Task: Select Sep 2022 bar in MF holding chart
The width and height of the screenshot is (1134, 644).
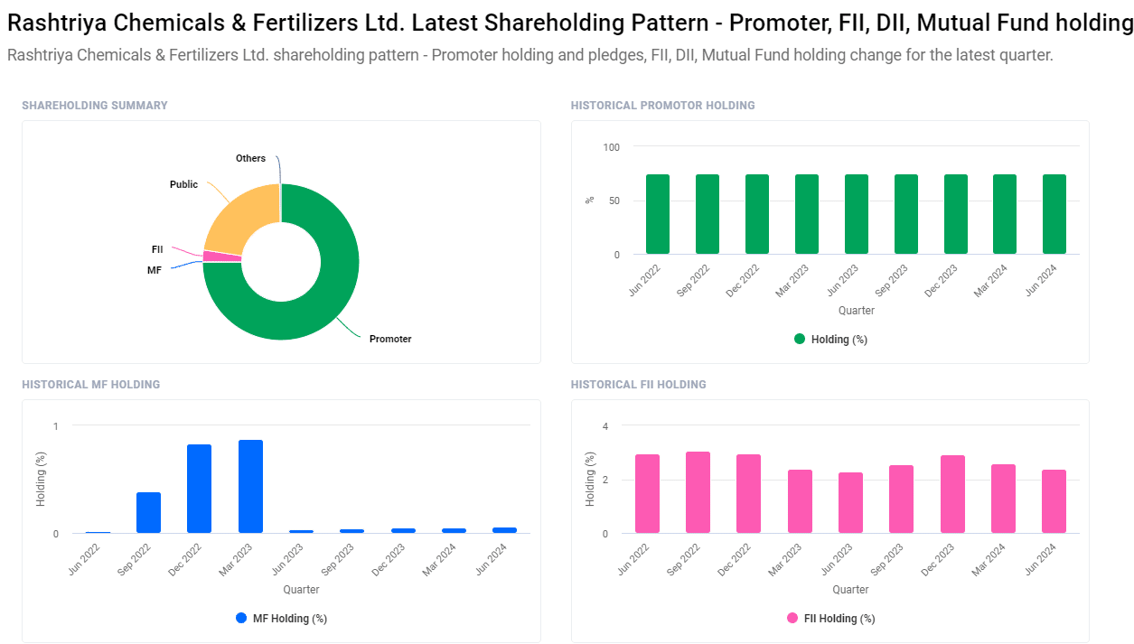Action: (148, 513)
